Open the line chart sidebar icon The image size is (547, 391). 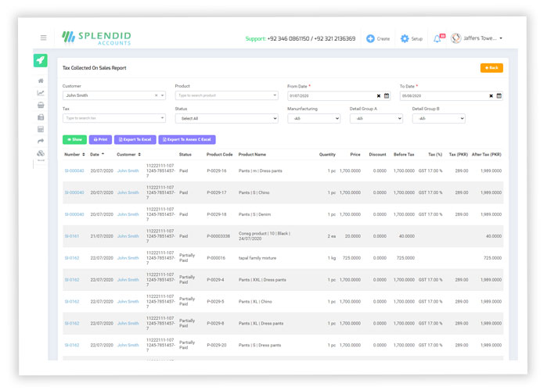[41, 93]
